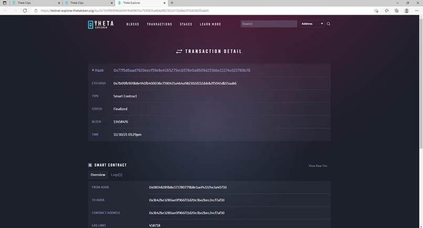Click the browser address bar URL
The width and height of the screenshot is (423, 228).
pyautogui.click(x=124, y=11)
